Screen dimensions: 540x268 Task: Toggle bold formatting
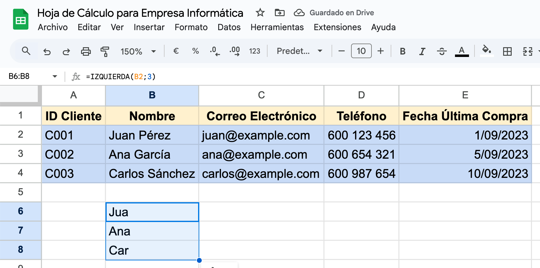403,51
